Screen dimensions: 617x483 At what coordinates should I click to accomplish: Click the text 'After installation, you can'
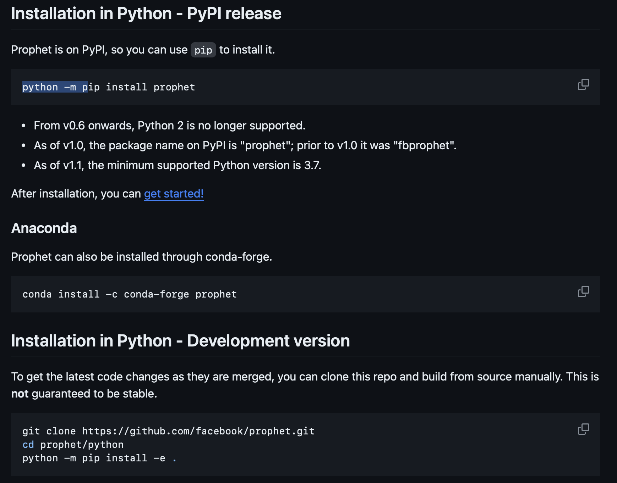tap(76, 194)
